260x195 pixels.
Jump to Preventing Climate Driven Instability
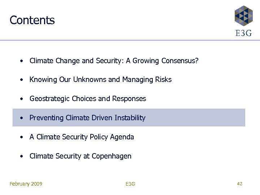tap(87, 118)
